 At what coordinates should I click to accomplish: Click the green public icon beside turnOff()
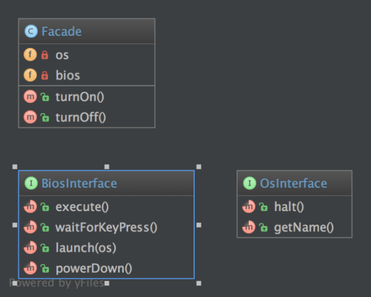[45, 117]
